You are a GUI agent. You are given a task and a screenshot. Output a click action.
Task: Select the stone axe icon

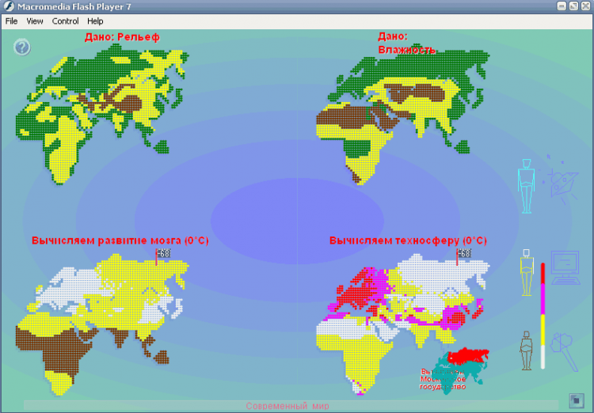pyautogui.click(x=565, y=351)
